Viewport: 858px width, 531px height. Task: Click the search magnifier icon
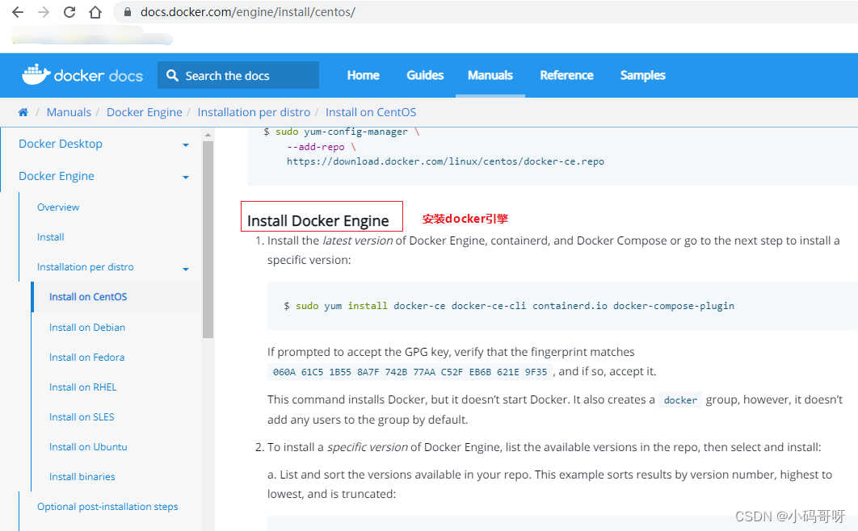click(172, 76)
